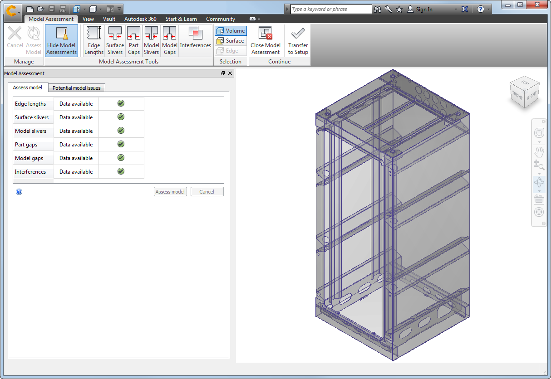Click the Autodesk Exchange X icon
Screen dimensions: 551x379
(465, 9)
